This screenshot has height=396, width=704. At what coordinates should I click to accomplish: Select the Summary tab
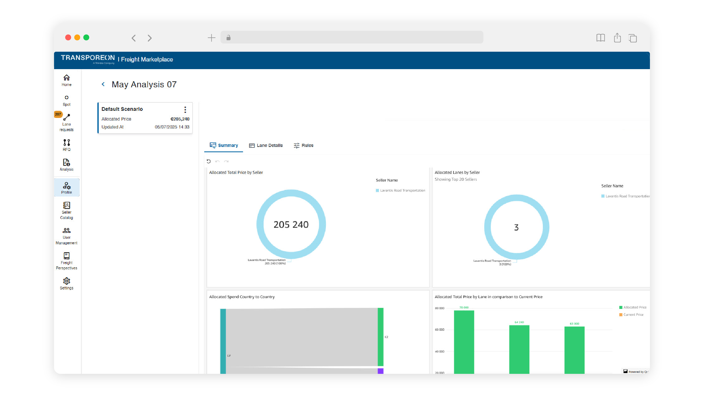[x=223, y=145]
